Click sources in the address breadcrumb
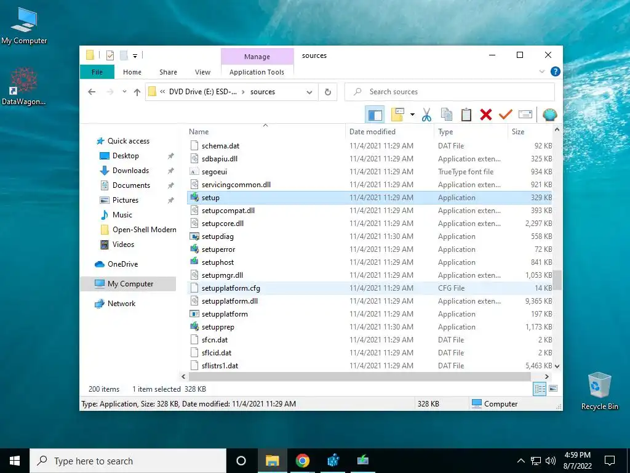The width and height of the screenshot is (630, 473). (263, 92)
